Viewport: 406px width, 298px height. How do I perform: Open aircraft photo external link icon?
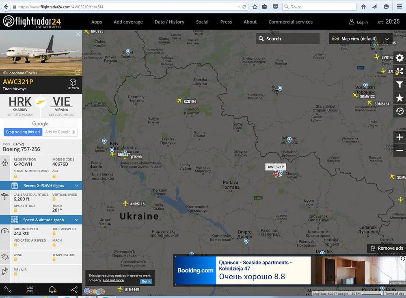pos(78,72)
